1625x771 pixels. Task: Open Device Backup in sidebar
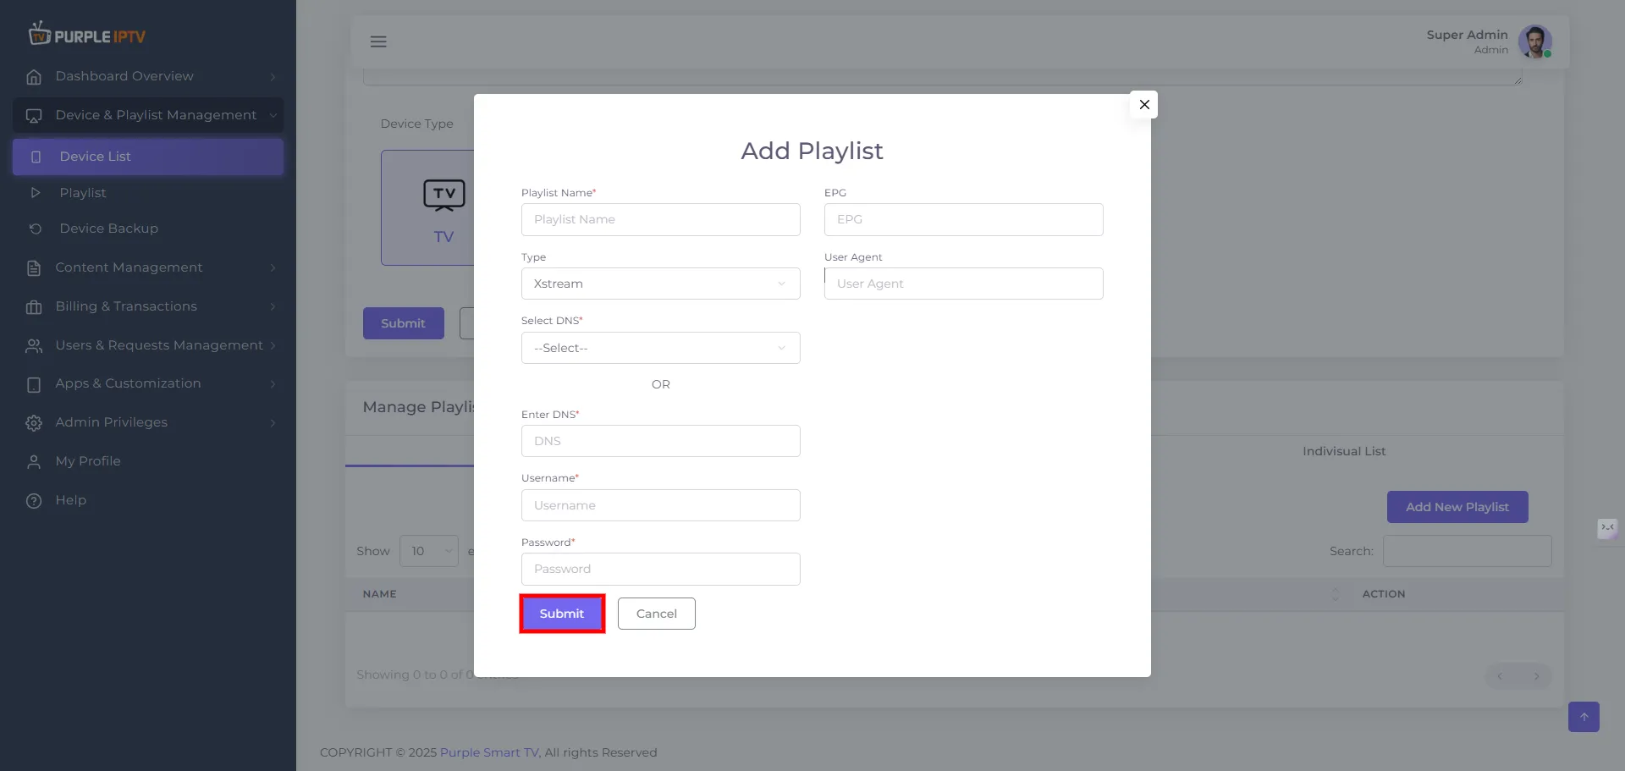pyautogui.click(x=108, y=229)
